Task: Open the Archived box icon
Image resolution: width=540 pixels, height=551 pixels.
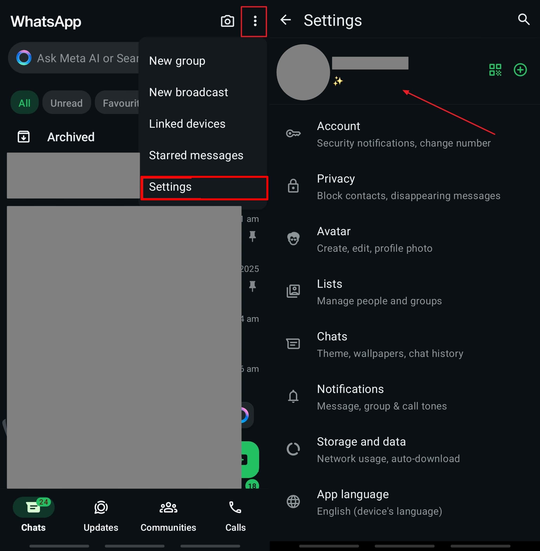Action: tap(24, 137)
